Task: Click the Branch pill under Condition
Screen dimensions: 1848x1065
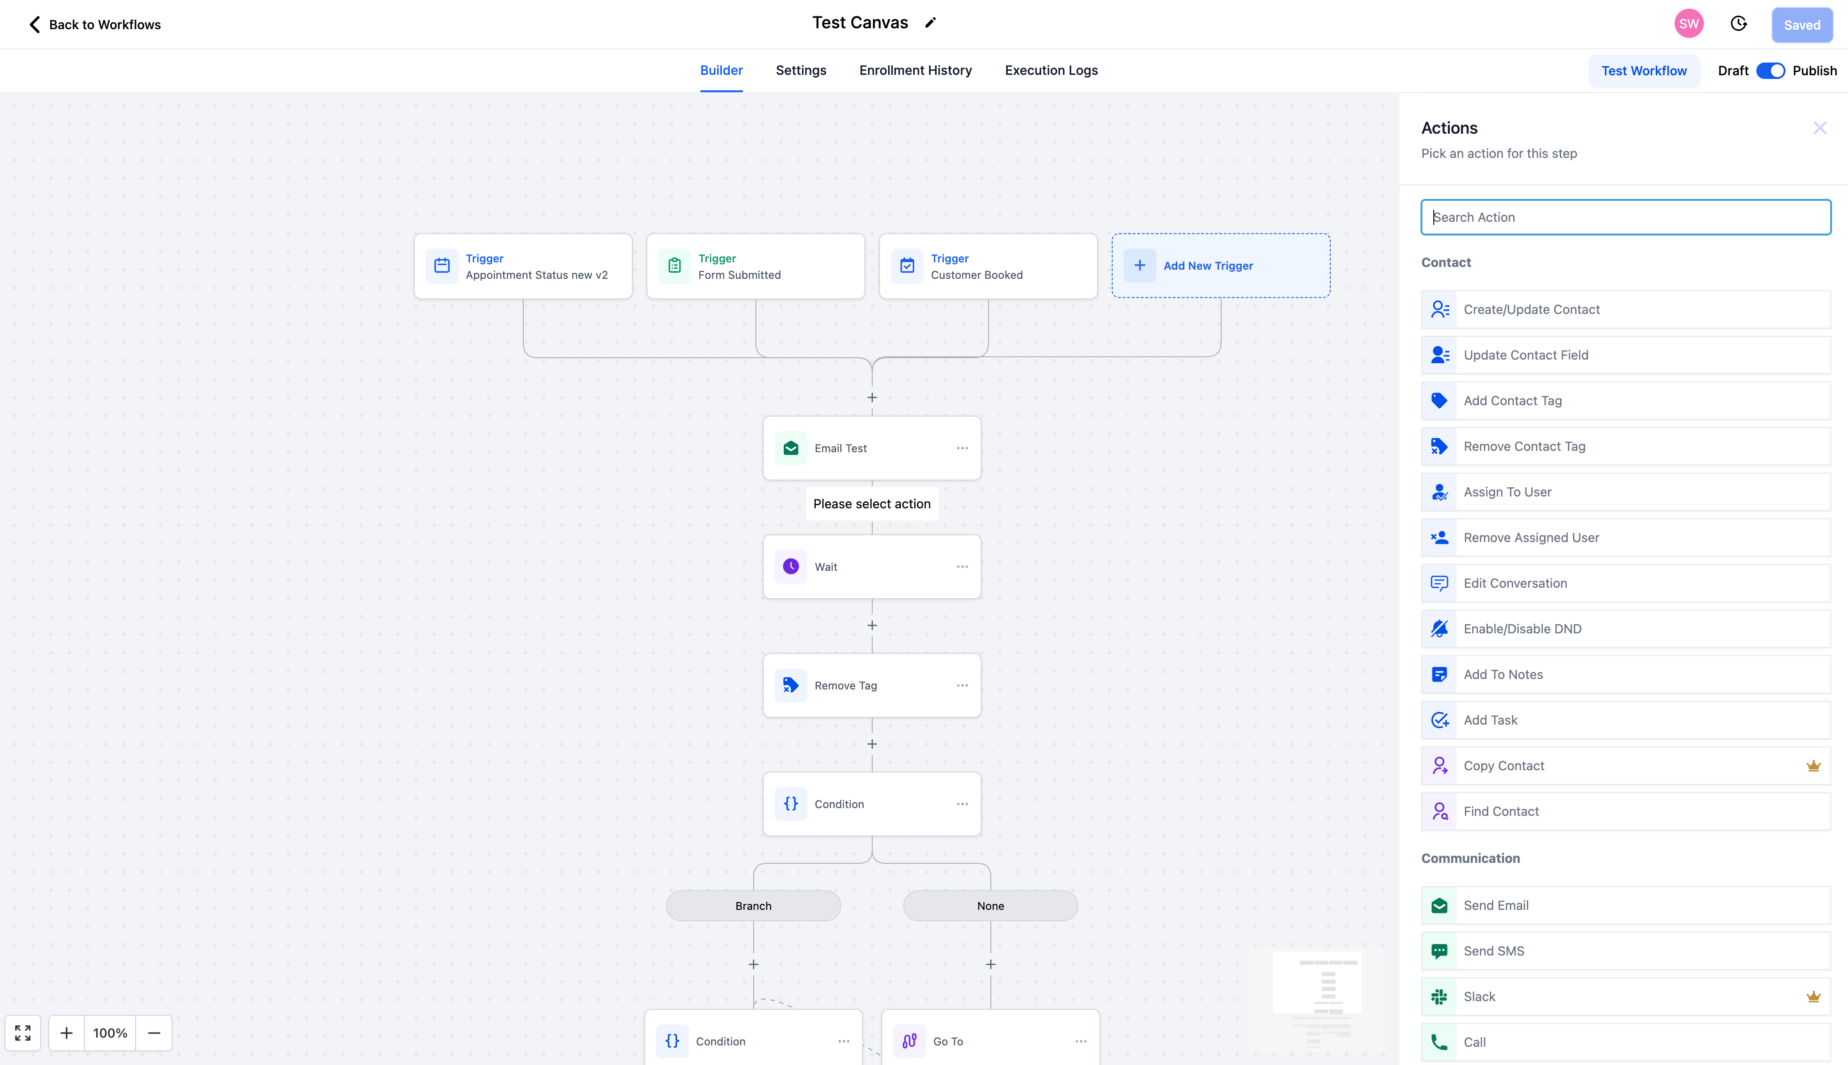Action: [x=753, y=906]
